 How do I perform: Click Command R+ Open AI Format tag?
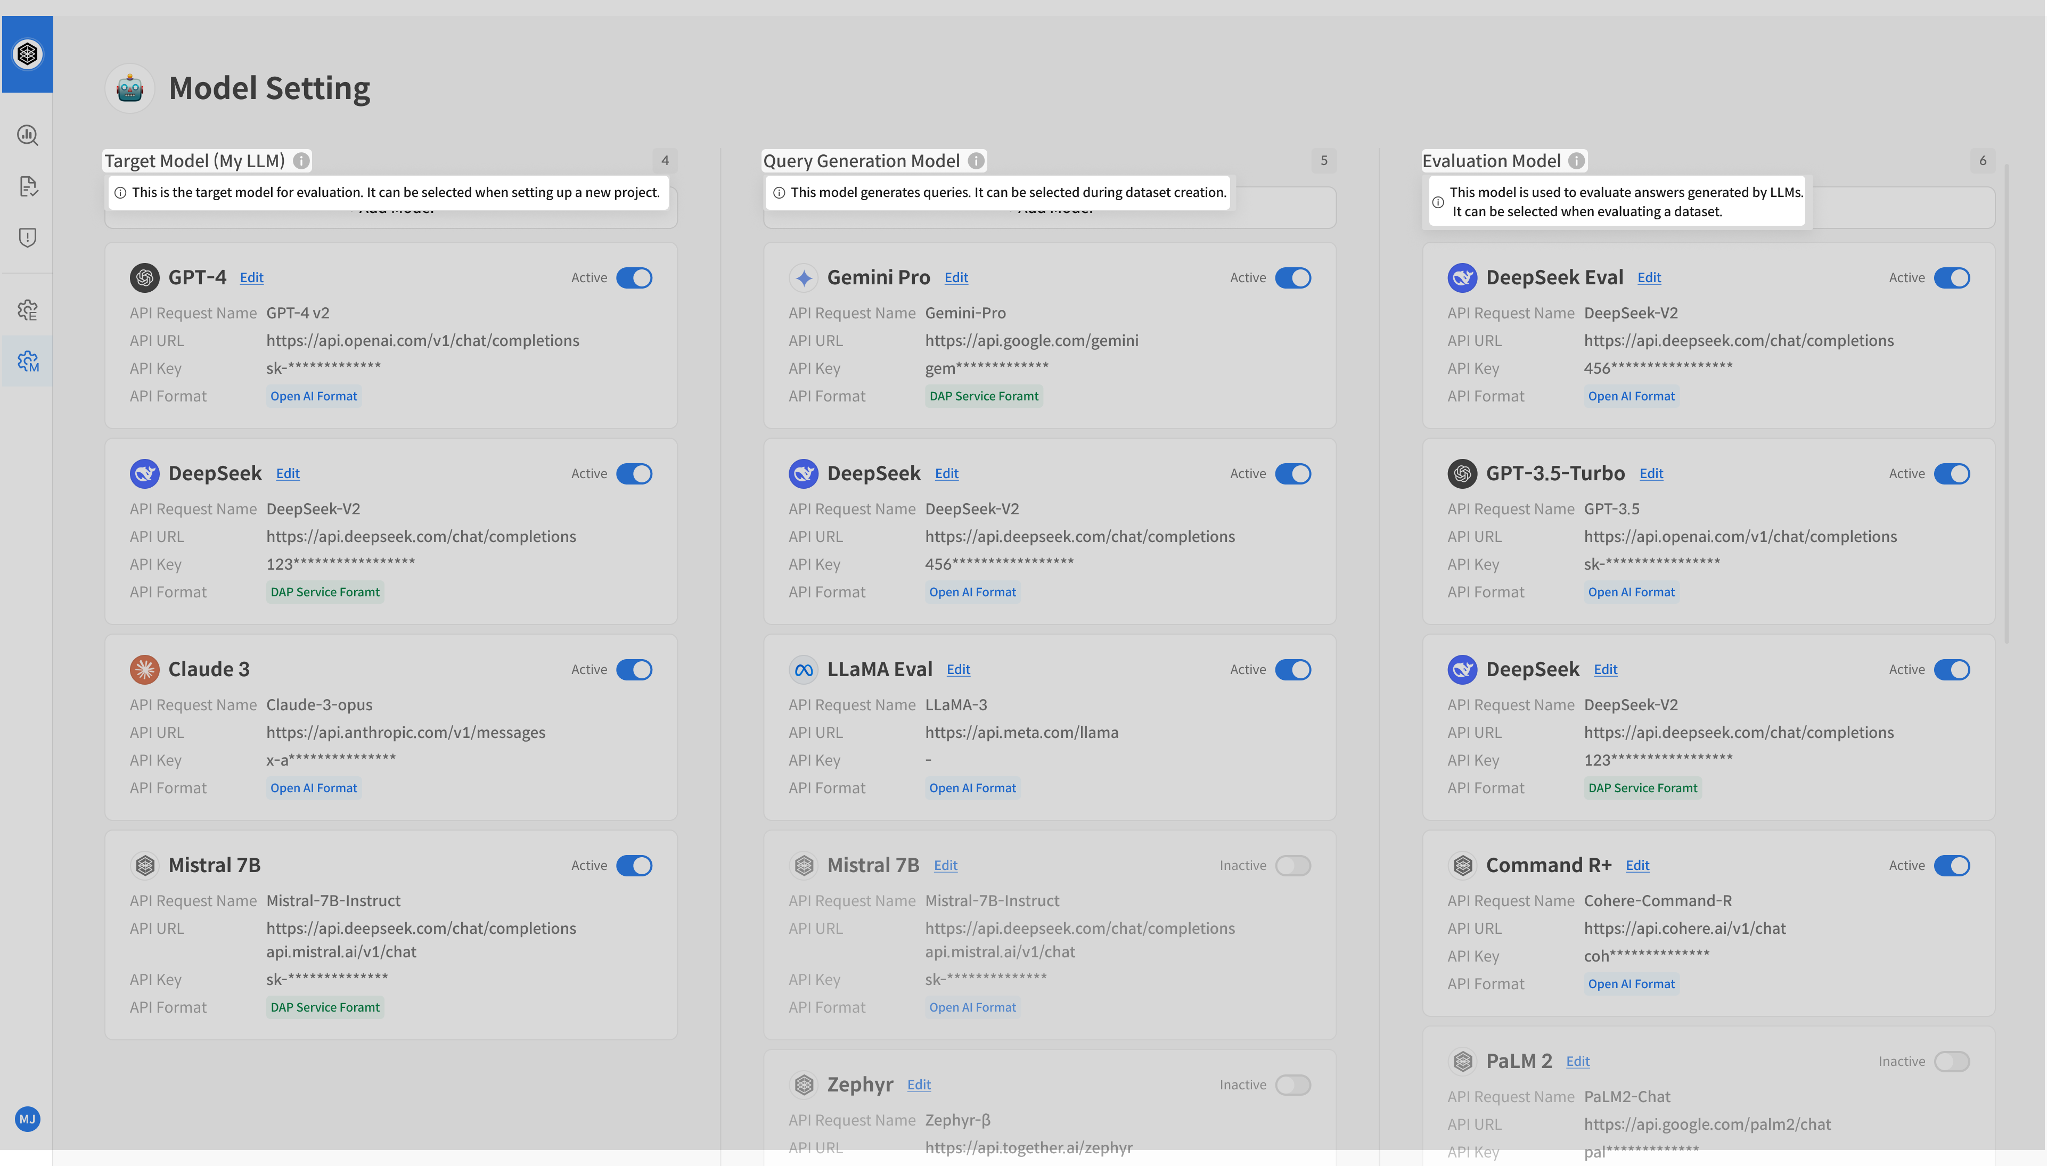tap(1631, 984)
